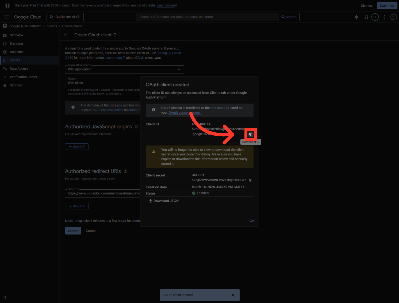Click the Google Auth Platform shield icon
Screen dimensions: 399x303
click(x=5, y=26)
